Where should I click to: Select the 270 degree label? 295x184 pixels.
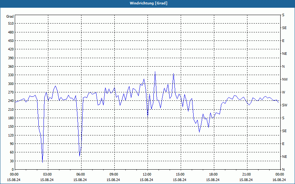(11, 92)
